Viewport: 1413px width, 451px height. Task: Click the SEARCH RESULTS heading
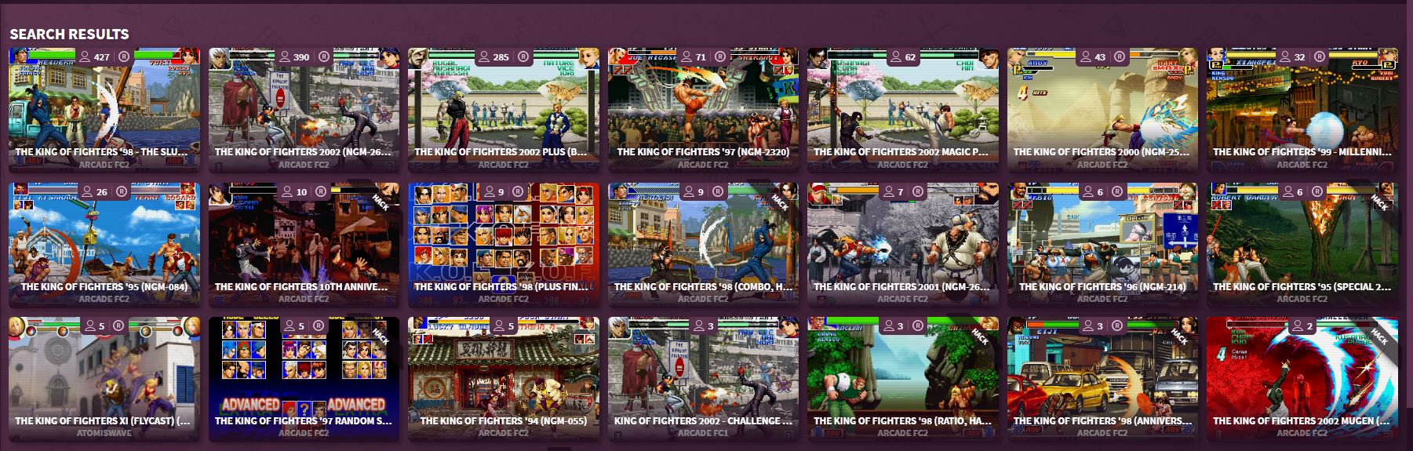click(x=69, y=35)
